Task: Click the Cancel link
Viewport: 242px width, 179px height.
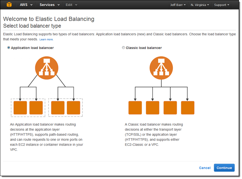Action: pyautogui.click(x=205, y=168)
